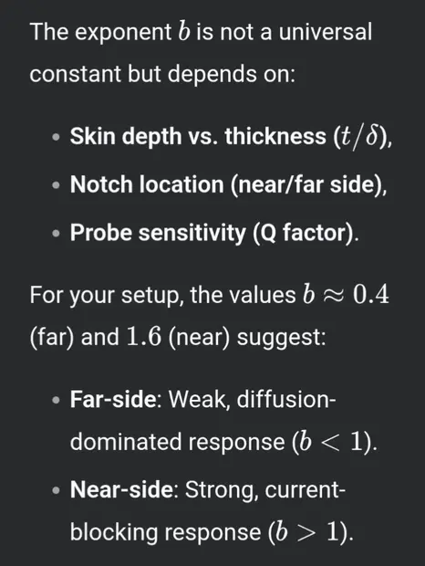Click the word 'suggest:'
Image resolution: width=425 pixels, height=566 pixels.
click(282, 338)
